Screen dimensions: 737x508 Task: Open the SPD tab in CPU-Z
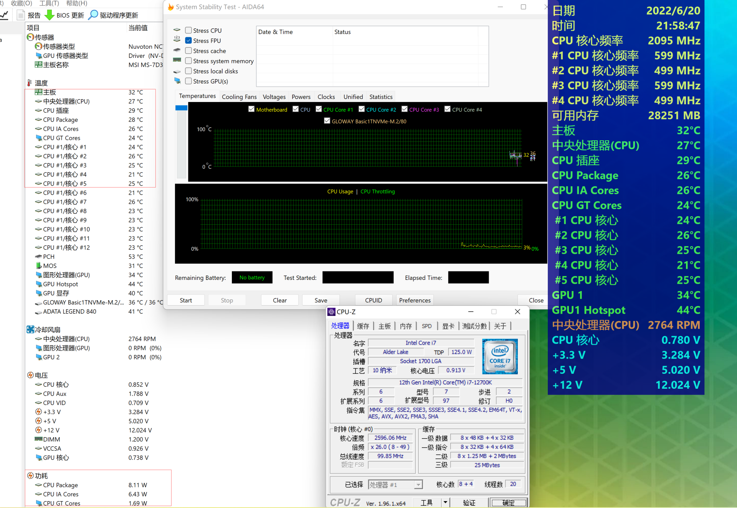426,326
